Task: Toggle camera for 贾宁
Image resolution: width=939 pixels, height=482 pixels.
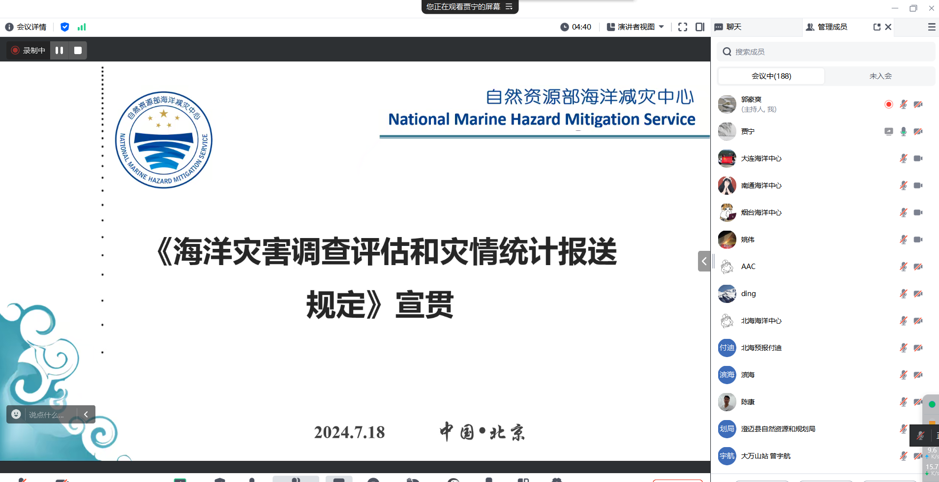Action: pos(918,131)
